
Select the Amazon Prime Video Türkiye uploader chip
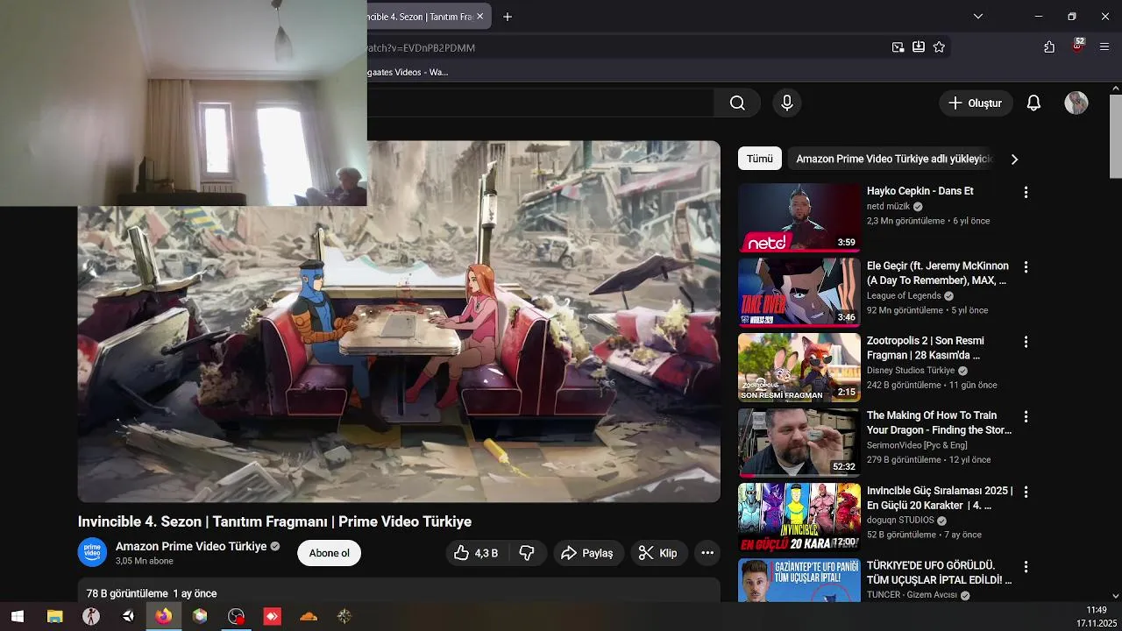pyautogui.click(x=893, y=159)
